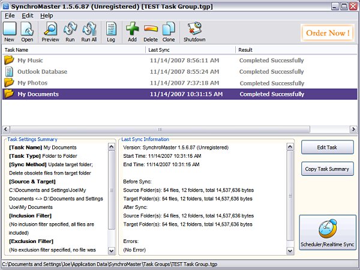
Task: Click the Edit Task button
Action: coord(327,147)
